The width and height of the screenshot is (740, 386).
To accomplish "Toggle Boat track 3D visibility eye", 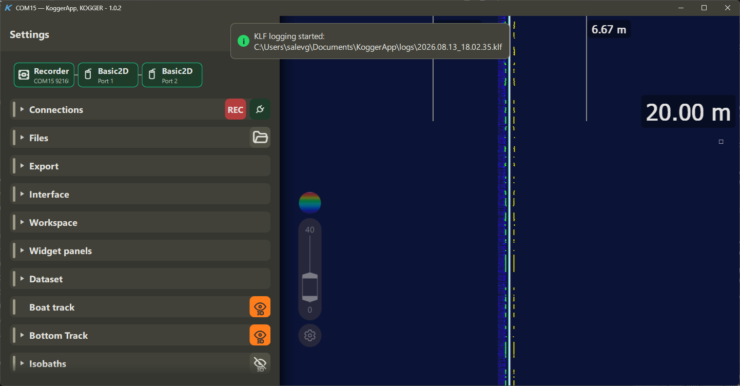I will coord(260,307).
